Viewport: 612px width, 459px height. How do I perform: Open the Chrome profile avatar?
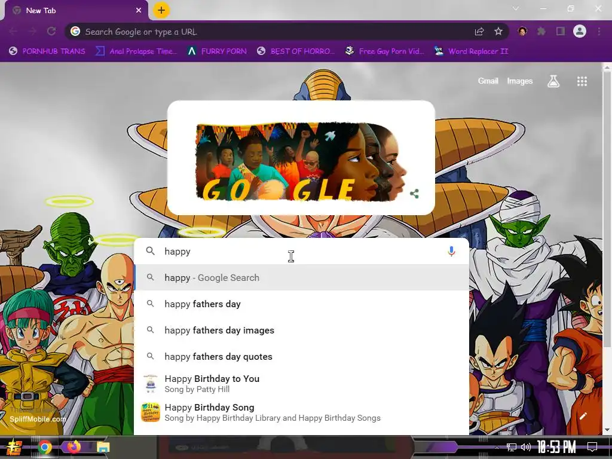pyautogui.click(x=580, y=31)
